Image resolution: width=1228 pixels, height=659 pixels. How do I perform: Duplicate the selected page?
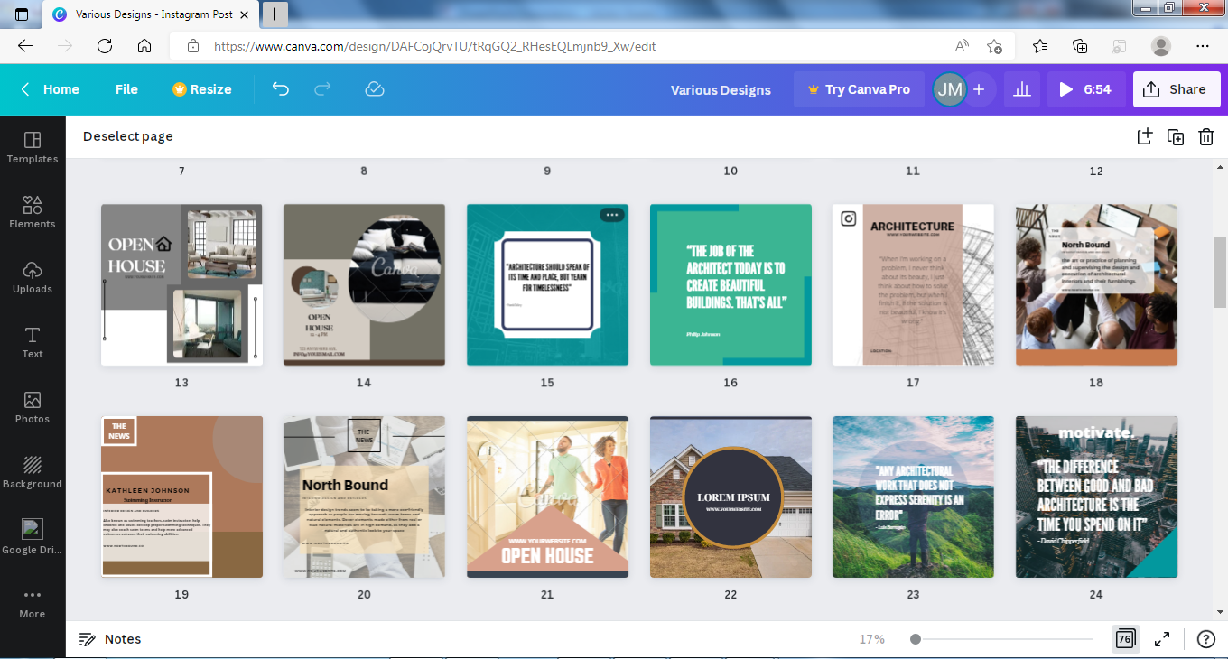coord(1175,136)
